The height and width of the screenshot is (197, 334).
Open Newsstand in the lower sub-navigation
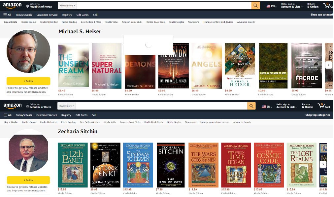click(191, 122)
